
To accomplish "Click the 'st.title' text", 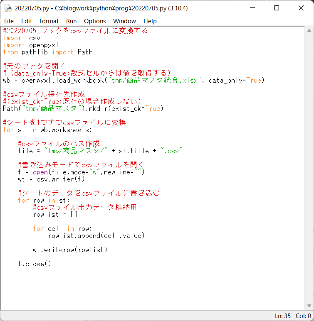I will [x=134, y=151].
